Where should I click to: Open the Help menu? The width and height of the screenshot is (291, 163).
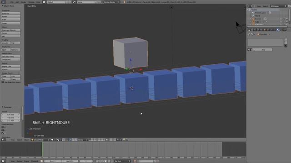38,2
